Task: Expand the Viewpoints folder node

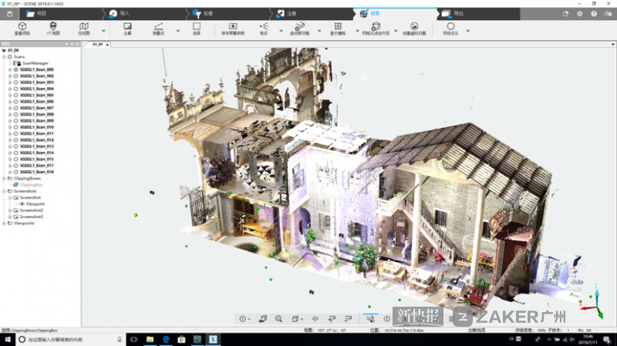Action: pos(4,223)
